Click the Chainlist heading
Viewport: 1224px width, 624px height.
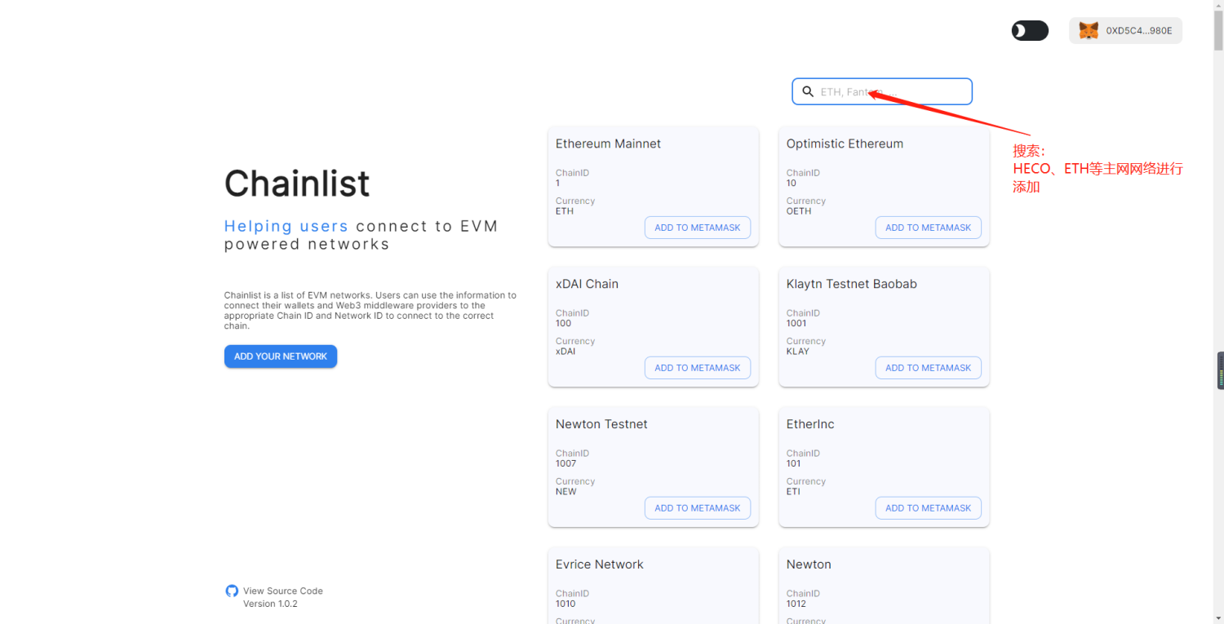pos(297,183)
